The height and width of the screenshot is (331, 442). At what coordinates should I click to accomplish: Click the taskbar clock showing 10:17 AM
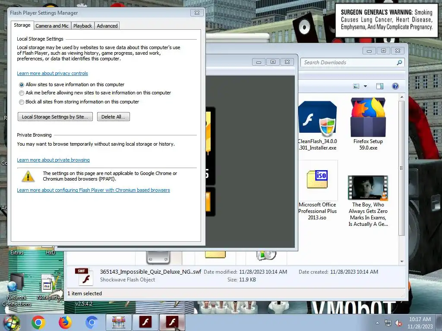click(x=420, y=323)
